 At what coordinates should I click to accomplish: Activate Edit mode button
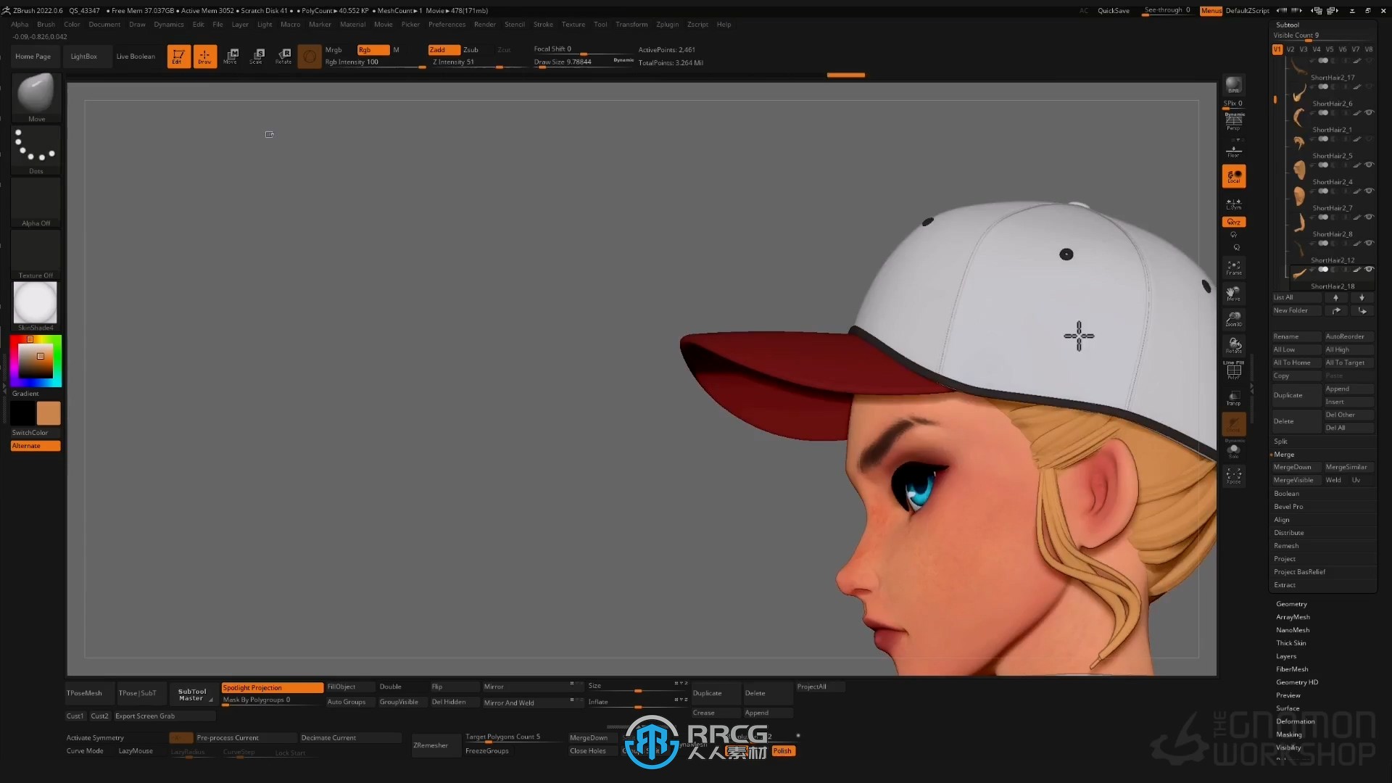pos(178,56)
